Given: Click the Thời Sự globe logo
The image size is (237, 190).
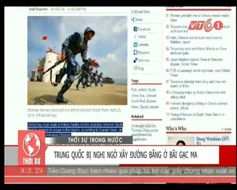Looking at the screenshot, I should pos(31,145).
